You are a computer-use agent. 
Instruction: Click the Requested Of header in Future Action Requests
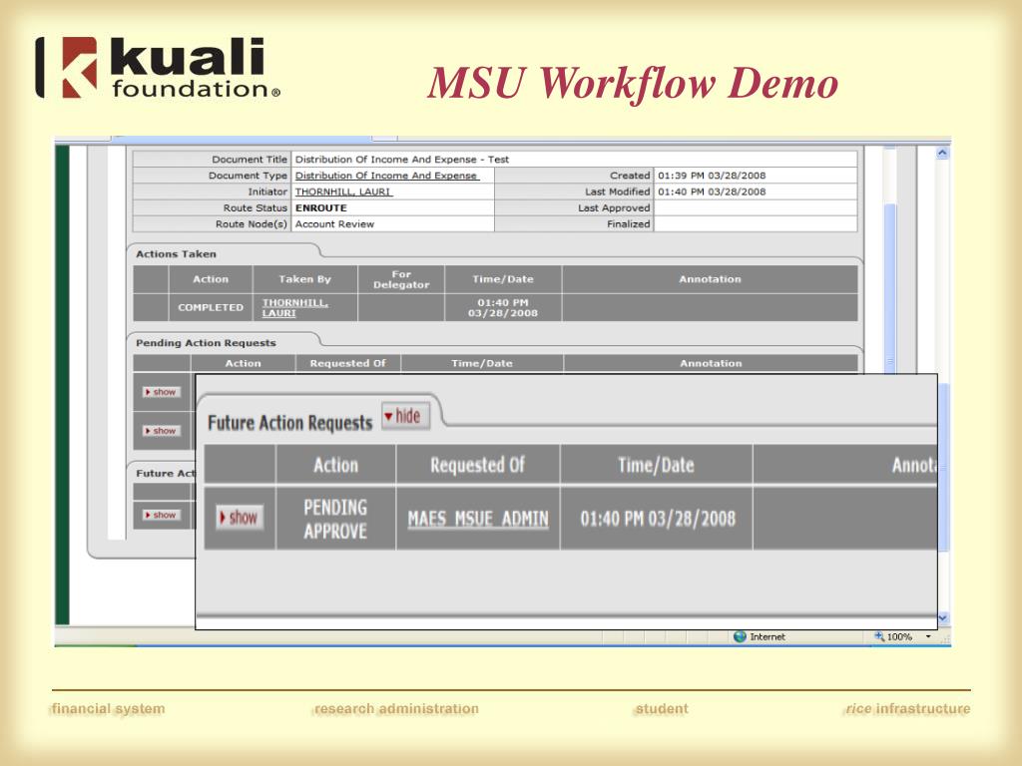pos(477,465)
